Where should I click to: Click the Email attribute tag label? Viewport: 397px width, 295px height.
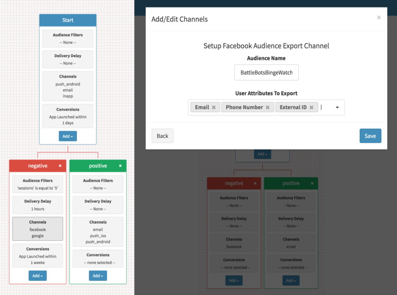click(202, 107)
